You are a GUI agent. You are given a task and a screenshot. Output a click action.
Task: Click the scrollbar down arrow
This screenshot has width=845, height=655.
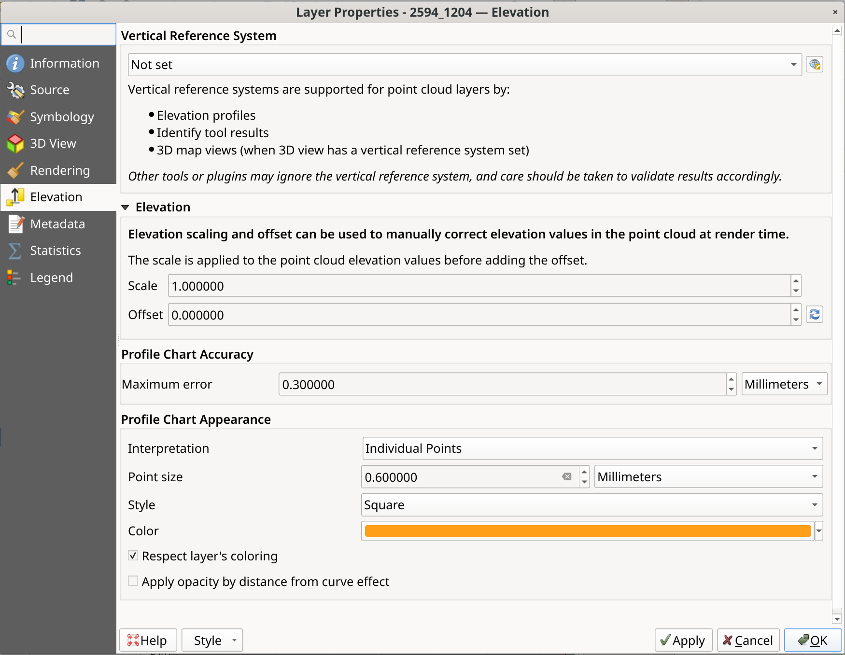point(837,618)
